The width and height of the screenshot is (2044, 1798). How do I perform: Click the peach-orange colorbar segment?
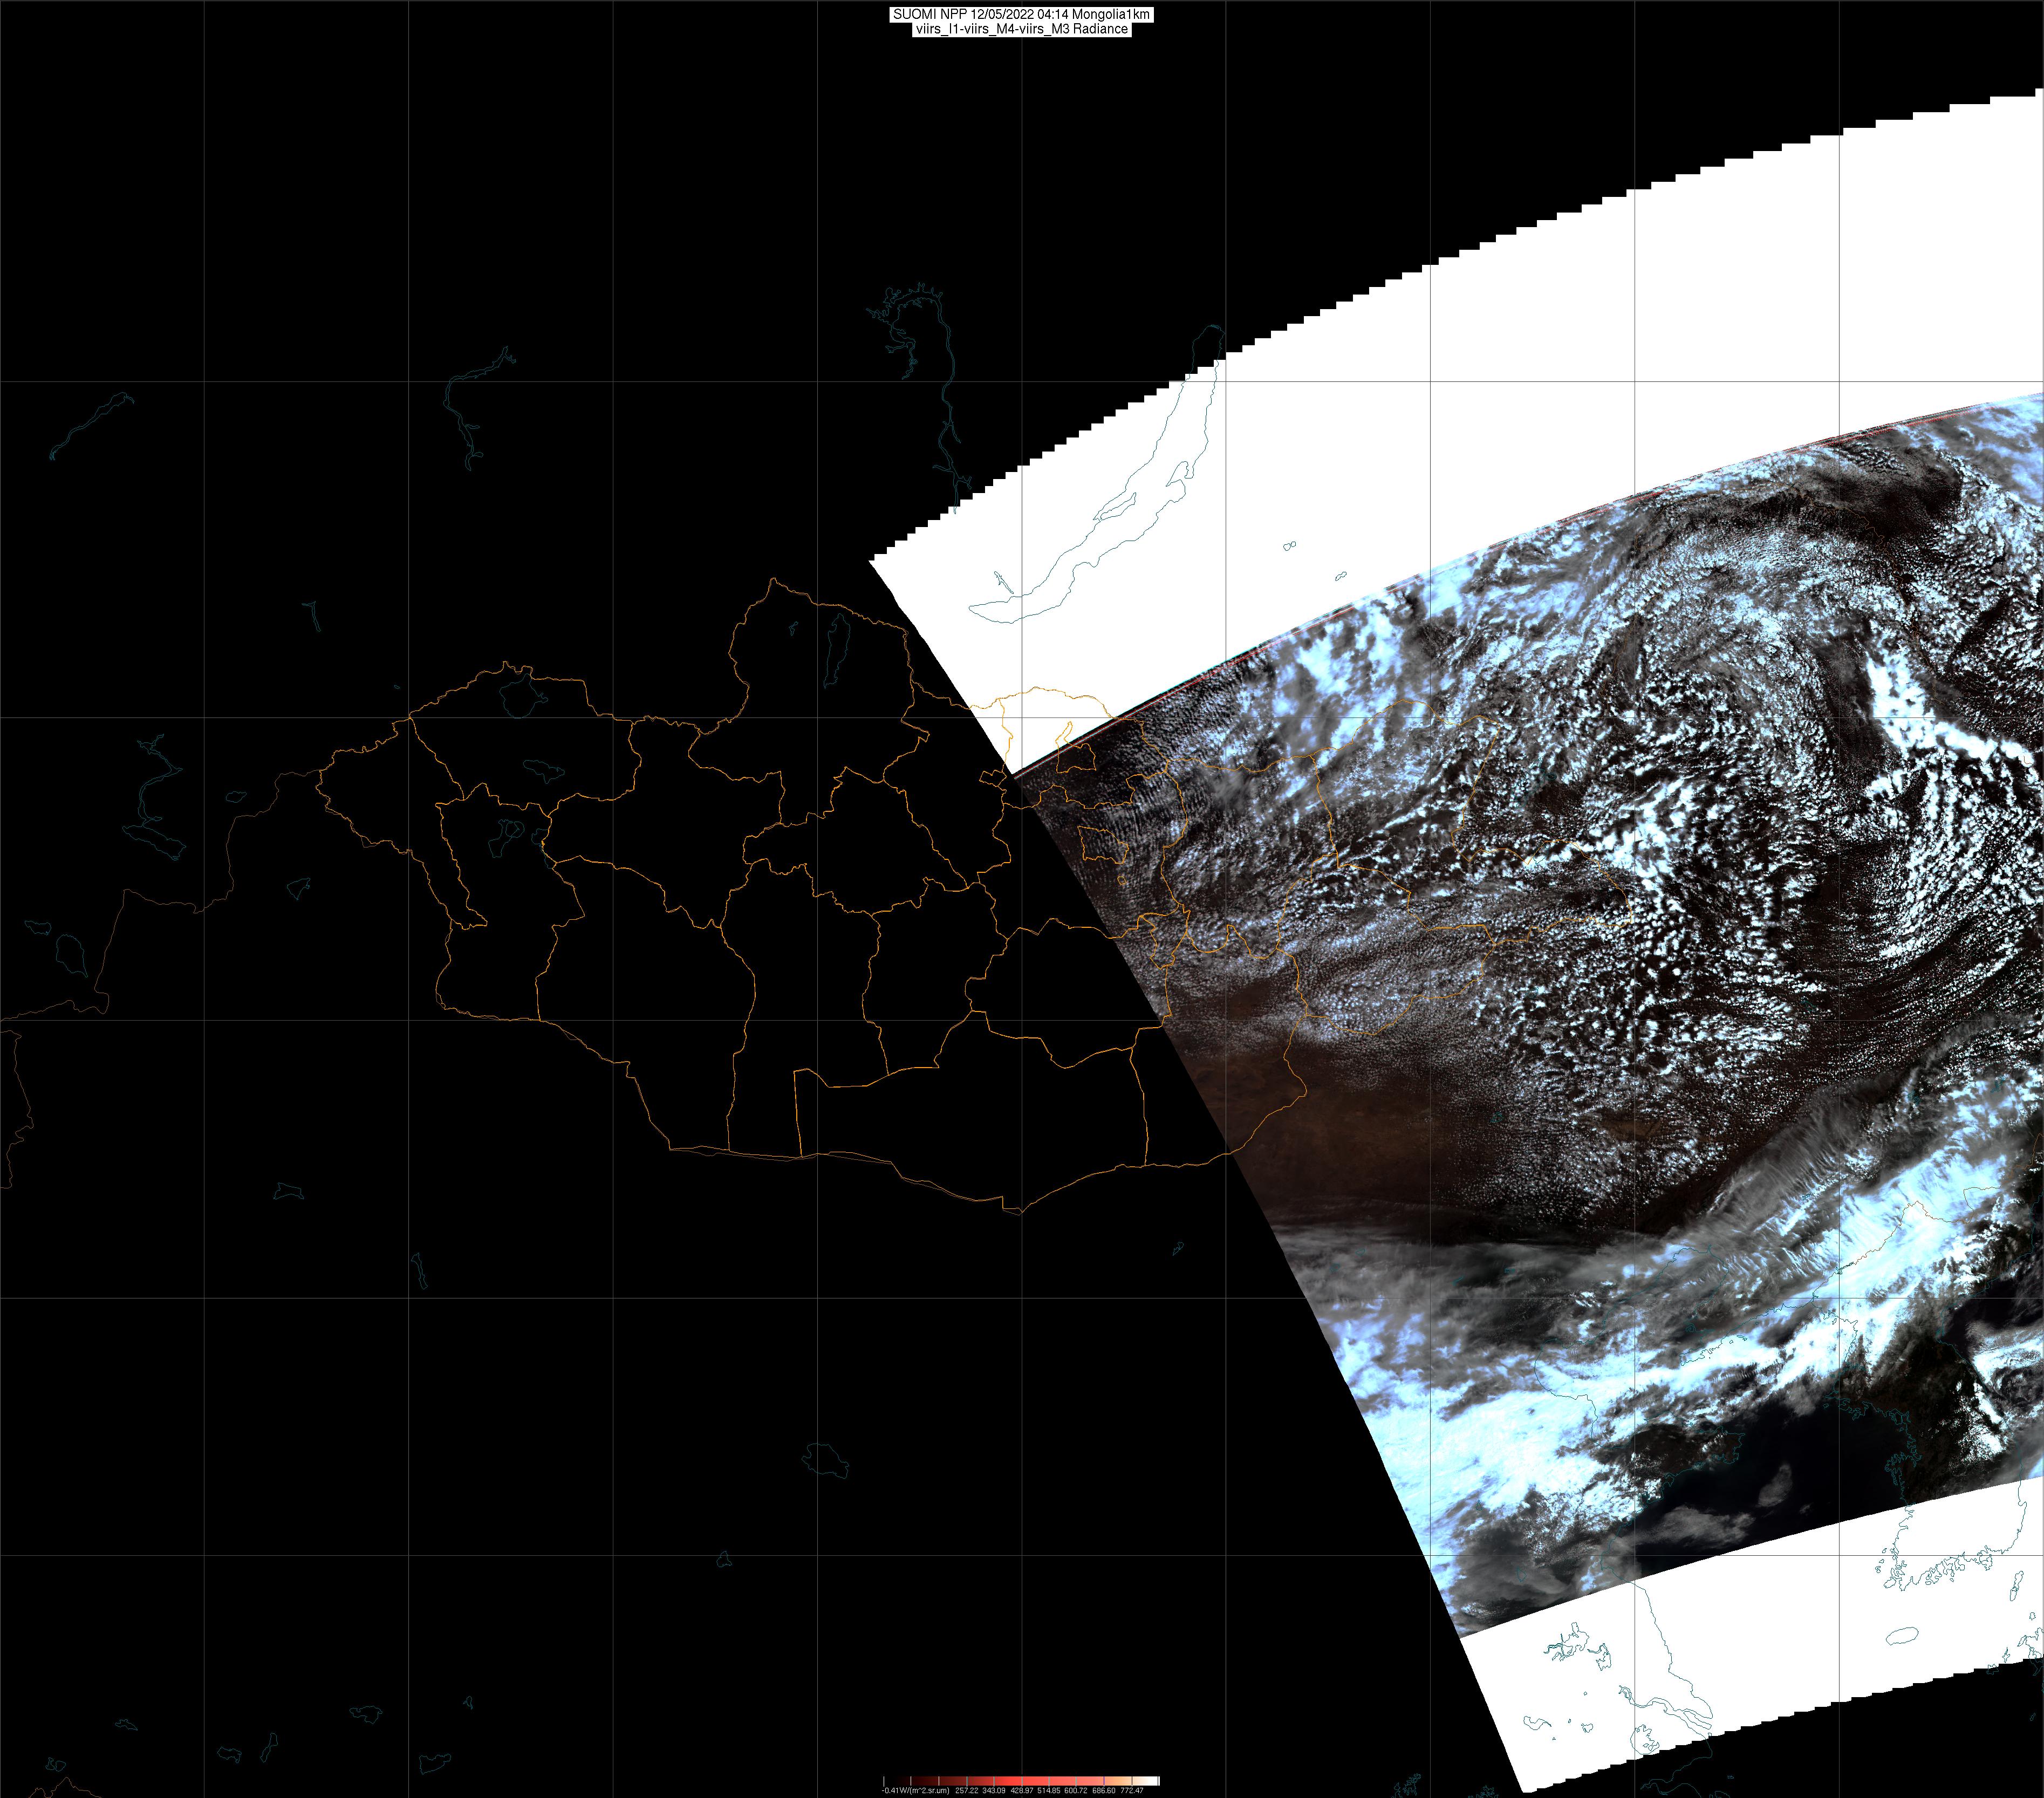(1118, 1781)
